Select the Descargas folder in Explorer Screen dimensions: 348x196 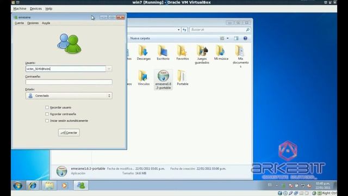point(144,52)
